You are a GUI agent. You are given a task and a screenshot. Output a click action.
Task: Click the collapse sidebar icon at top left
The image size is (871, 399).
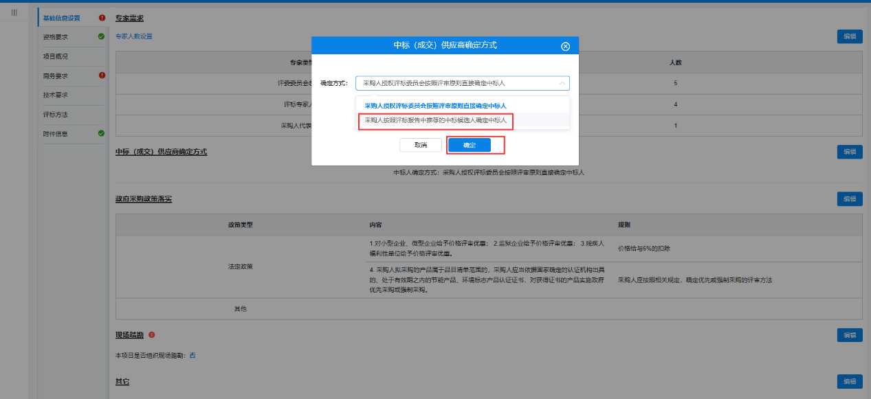coord(14,12)
